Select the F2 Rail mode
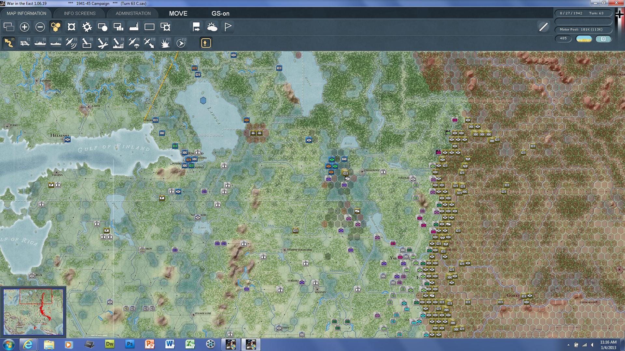This screenshot has width=625, height=351. (24, 43)
